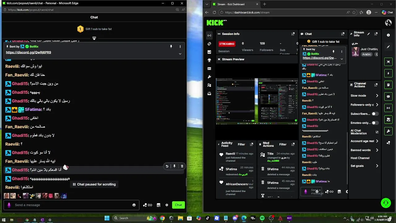
Task: Reply to the highlighted Ghadi15 message
Action: coord(167,166)
